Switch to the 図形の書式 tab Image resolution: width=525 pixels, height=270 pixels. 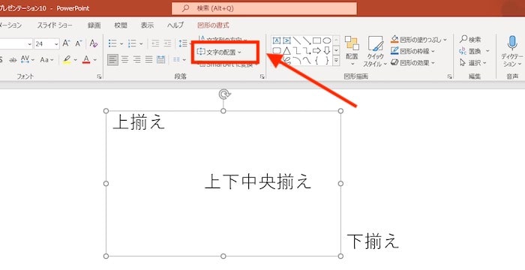click(x=213, y=25)
